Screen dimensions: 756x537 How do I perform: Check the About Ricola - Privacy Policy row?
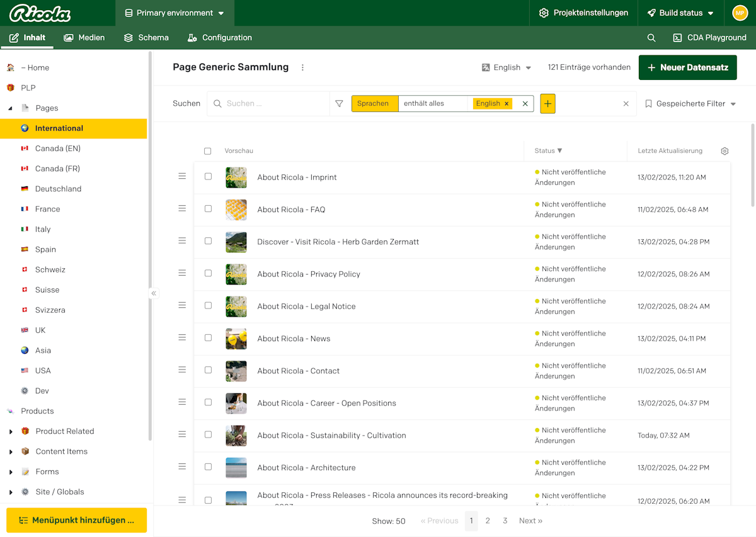(x=208, y=273)
